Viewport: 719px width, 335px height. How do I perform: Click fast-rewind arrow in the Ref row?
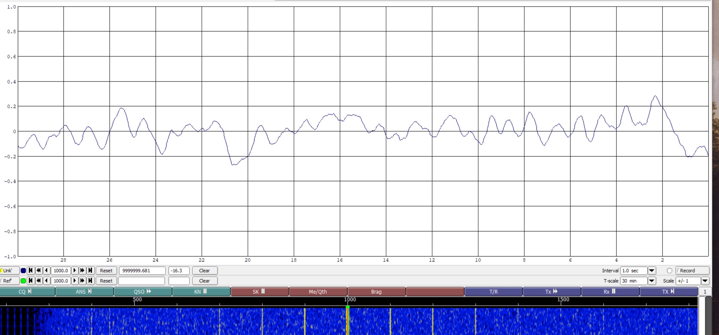(x=39, y=281)
